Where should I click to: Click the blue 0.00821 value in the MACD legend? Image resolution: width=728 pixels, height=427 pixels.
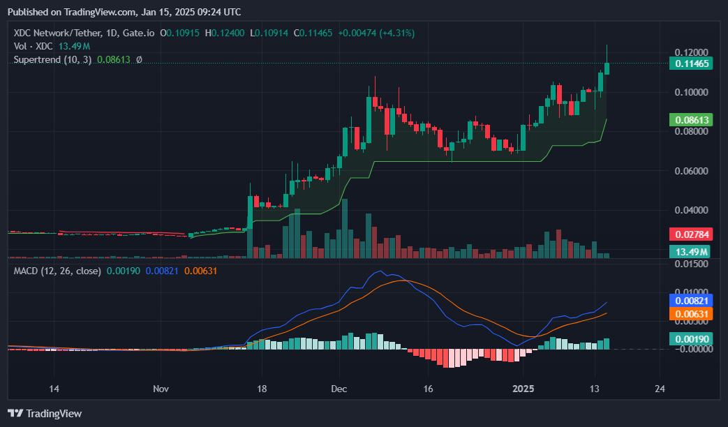click(x=162, y=271)
